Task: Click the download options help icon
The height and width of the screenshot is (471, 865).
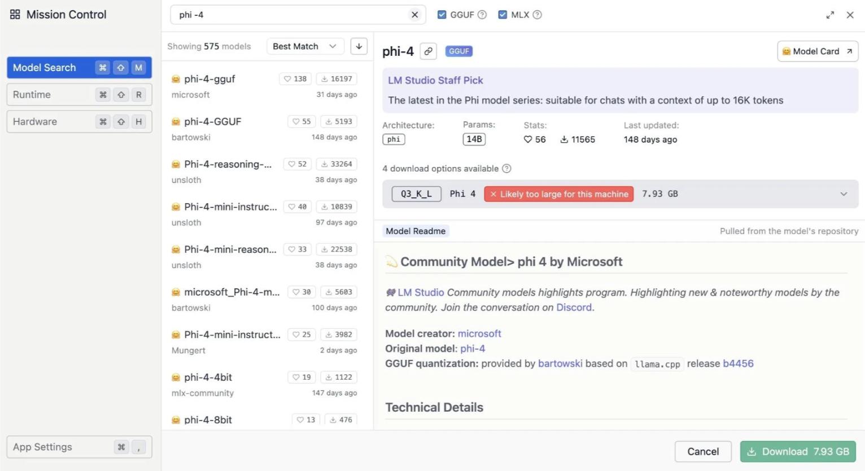Action: click(x=507, y=169)
